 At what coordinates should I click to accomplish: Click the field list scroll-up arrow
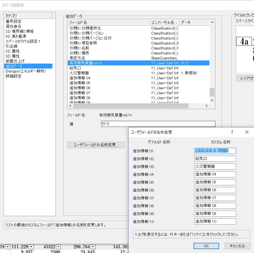pos(212,23)
